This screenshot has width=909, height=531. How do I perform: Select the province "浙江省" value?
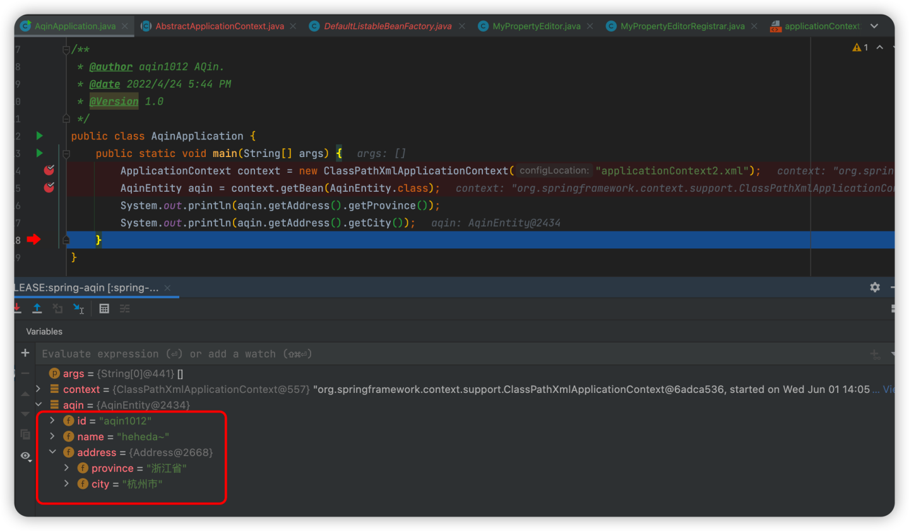[x=167, y=468]
